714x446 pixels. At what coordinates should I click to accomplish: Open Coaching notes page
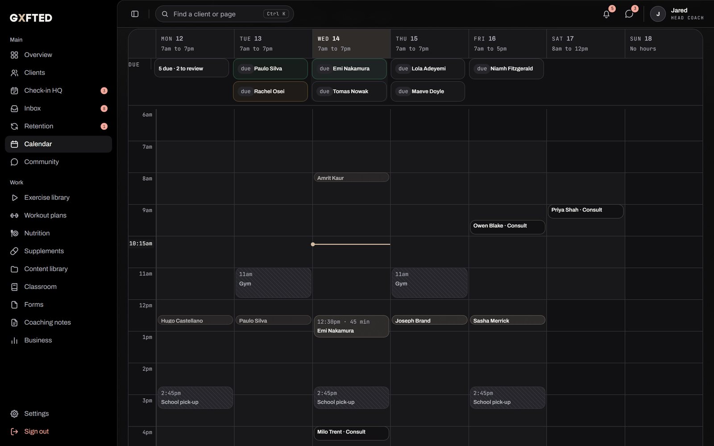(58, 322)
